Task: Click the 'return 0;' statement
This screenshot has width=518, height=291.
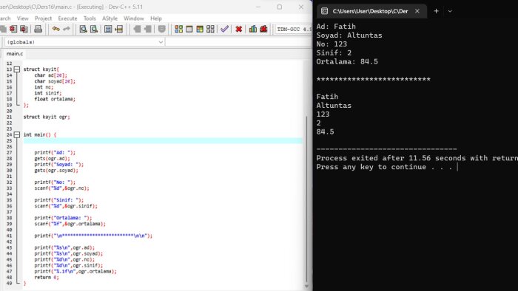Action: (47, 278)
